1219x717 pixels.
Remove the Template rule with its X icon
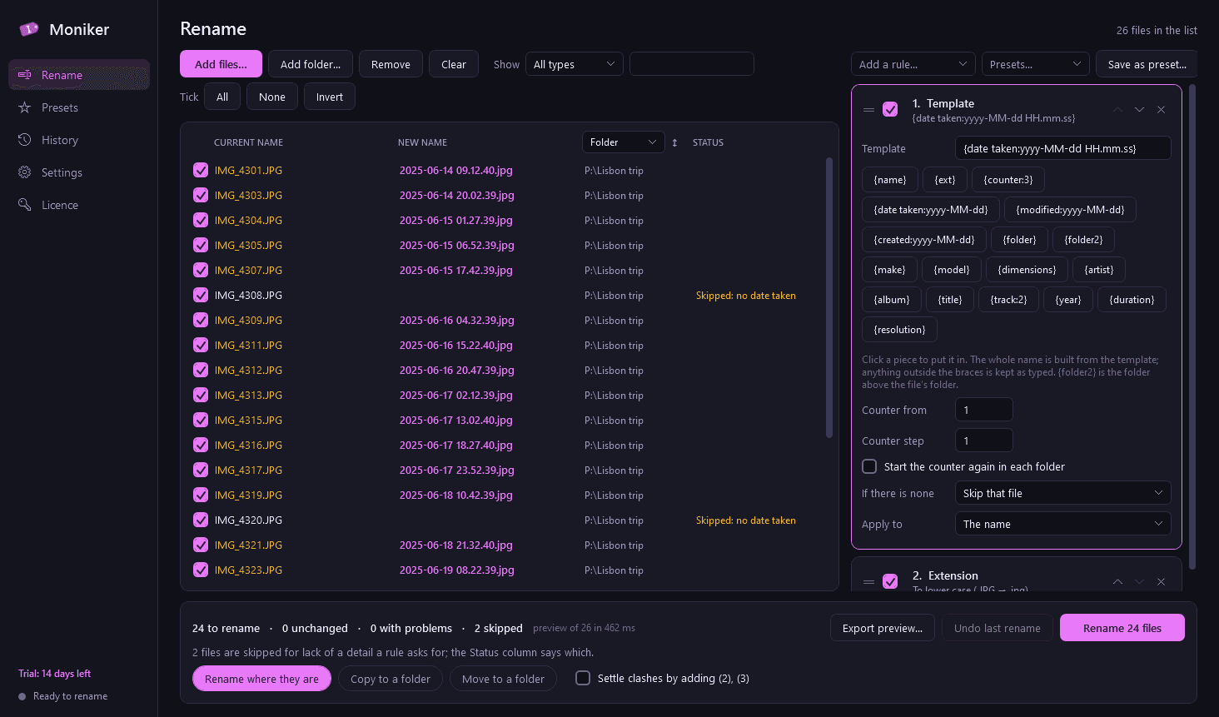(1161, 110)
